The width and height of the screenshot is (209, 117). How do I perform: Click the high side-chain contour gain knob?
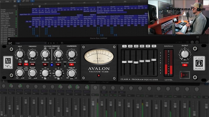(58, 54)
